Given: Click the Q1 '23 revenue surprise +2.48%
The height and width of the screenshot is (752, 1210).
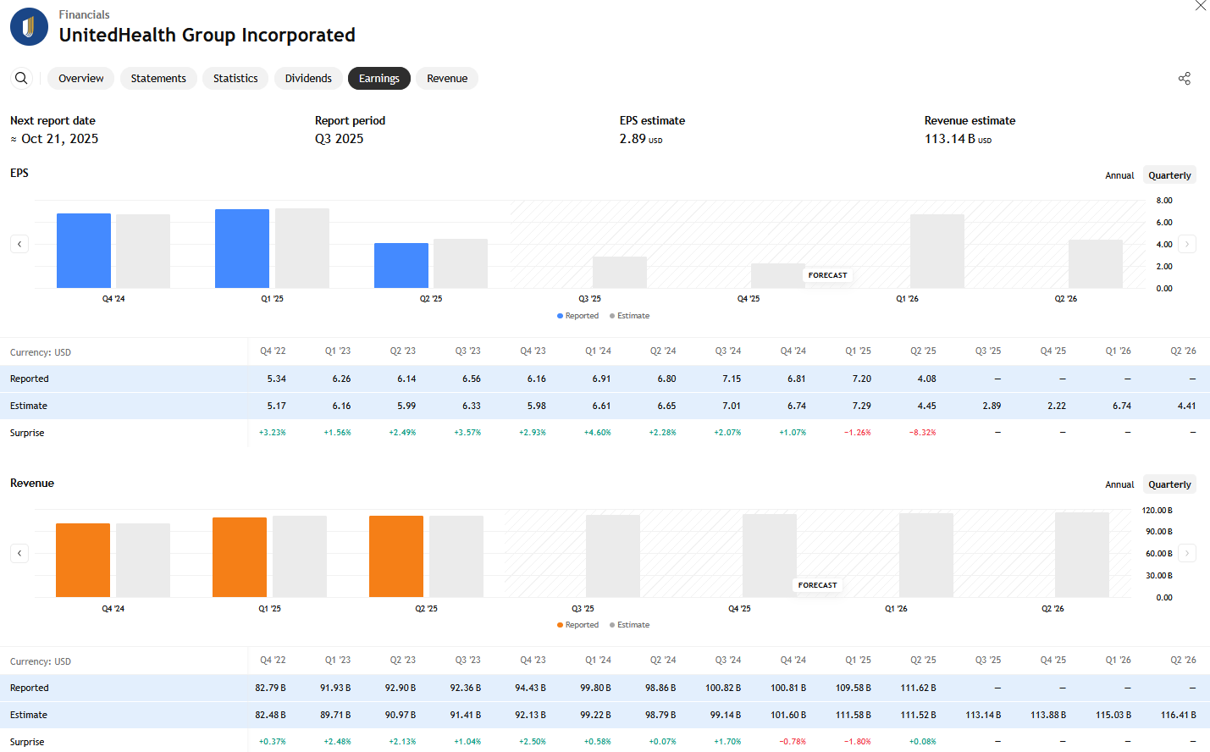Looking at the screenshot, I should coord(337,742).
